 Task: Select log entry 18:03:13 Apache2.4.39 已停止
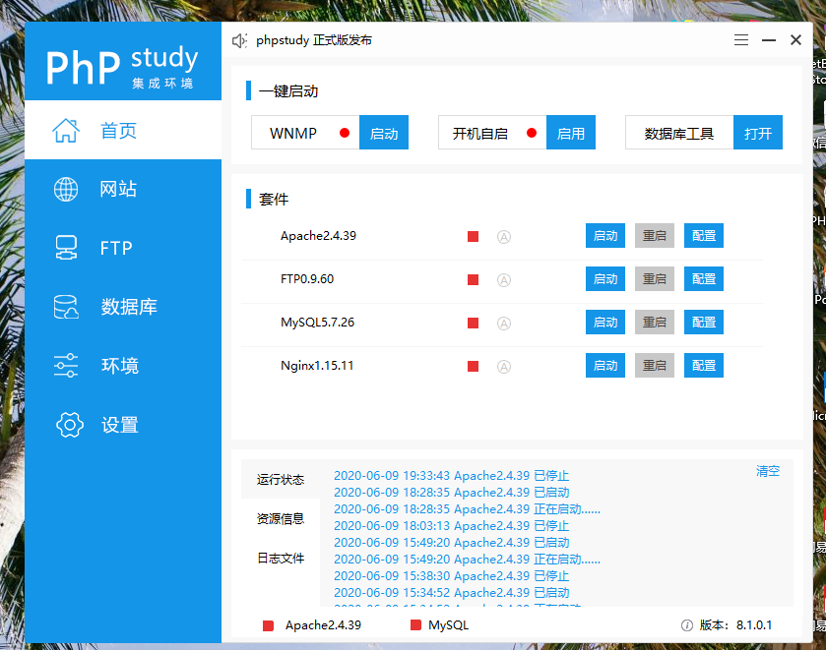tap(452, 526)
